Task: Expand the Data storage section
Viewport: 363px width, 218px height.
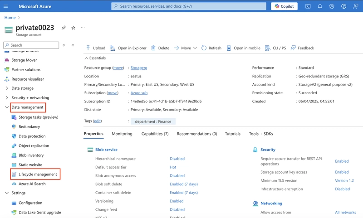Action: [x=7, y=88]
